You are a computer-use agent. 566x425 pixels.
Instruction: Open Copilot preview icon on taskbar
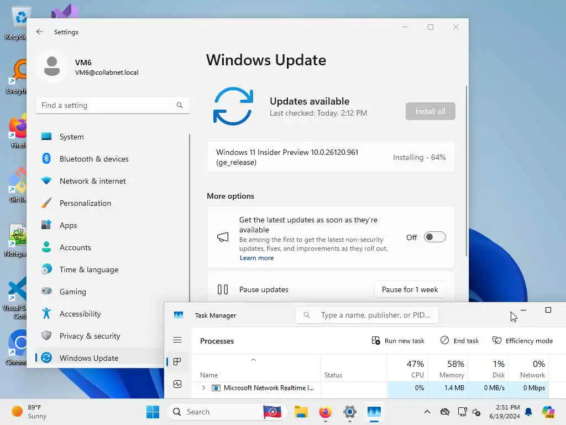click(548, 412)
